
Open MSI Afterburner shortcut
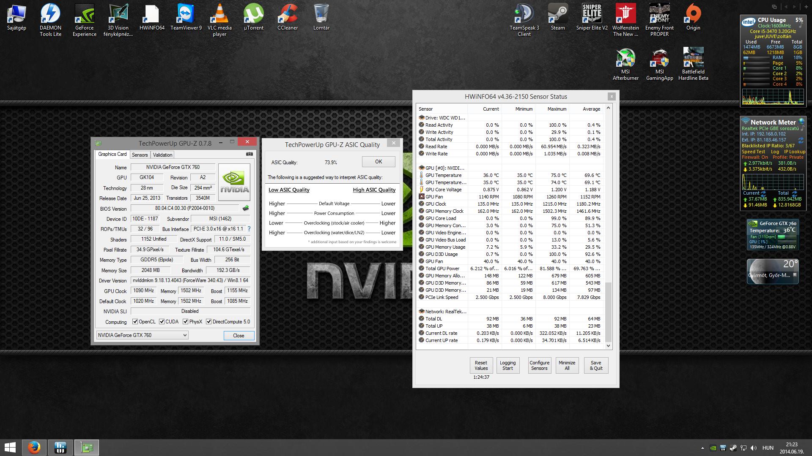tap(625, 64)
